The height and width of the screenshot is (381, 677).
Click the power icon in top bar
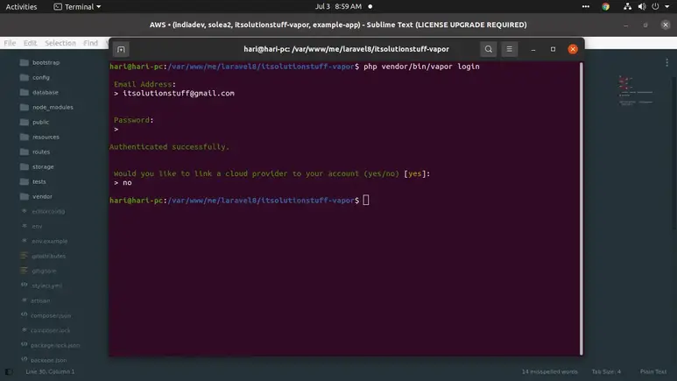click(655, 6)
